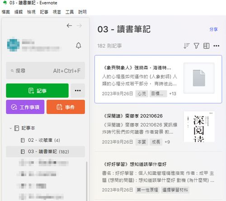This screenshot has height=201, width=226.
Task: Click the sidebar vertical scrollbar
Action: click(x=86, y=181)
